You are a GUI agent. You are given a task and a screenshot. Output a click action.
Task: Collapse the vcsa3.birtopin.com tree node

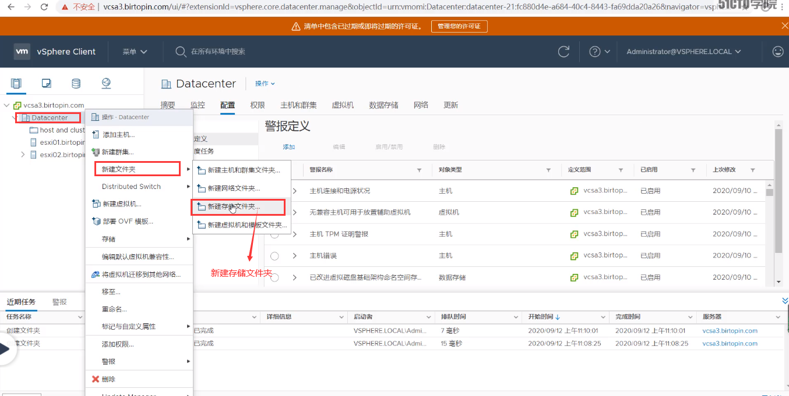(6, 105)
